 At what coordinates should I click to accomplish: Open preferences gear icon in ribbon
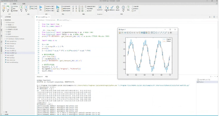118,7
